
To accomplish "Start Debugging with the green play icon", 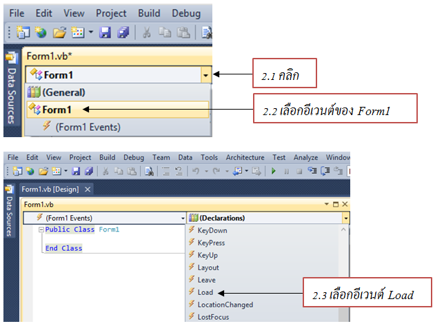I will (273, 171).
